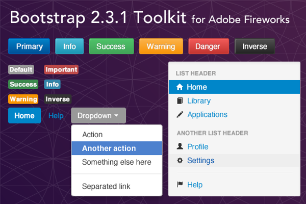Choose Another action in the dropdown menu

(x=117, y=148)
